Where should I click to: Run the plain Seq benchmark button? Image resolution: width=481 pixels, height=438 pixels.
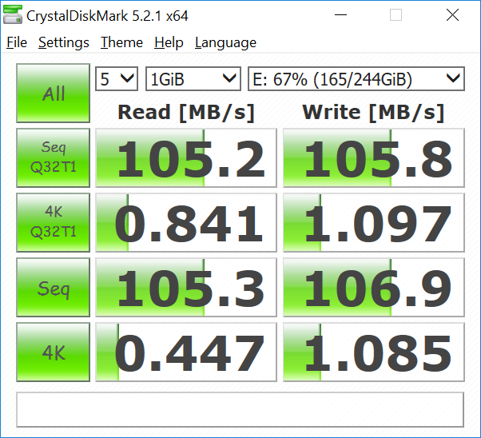point(54,288)
